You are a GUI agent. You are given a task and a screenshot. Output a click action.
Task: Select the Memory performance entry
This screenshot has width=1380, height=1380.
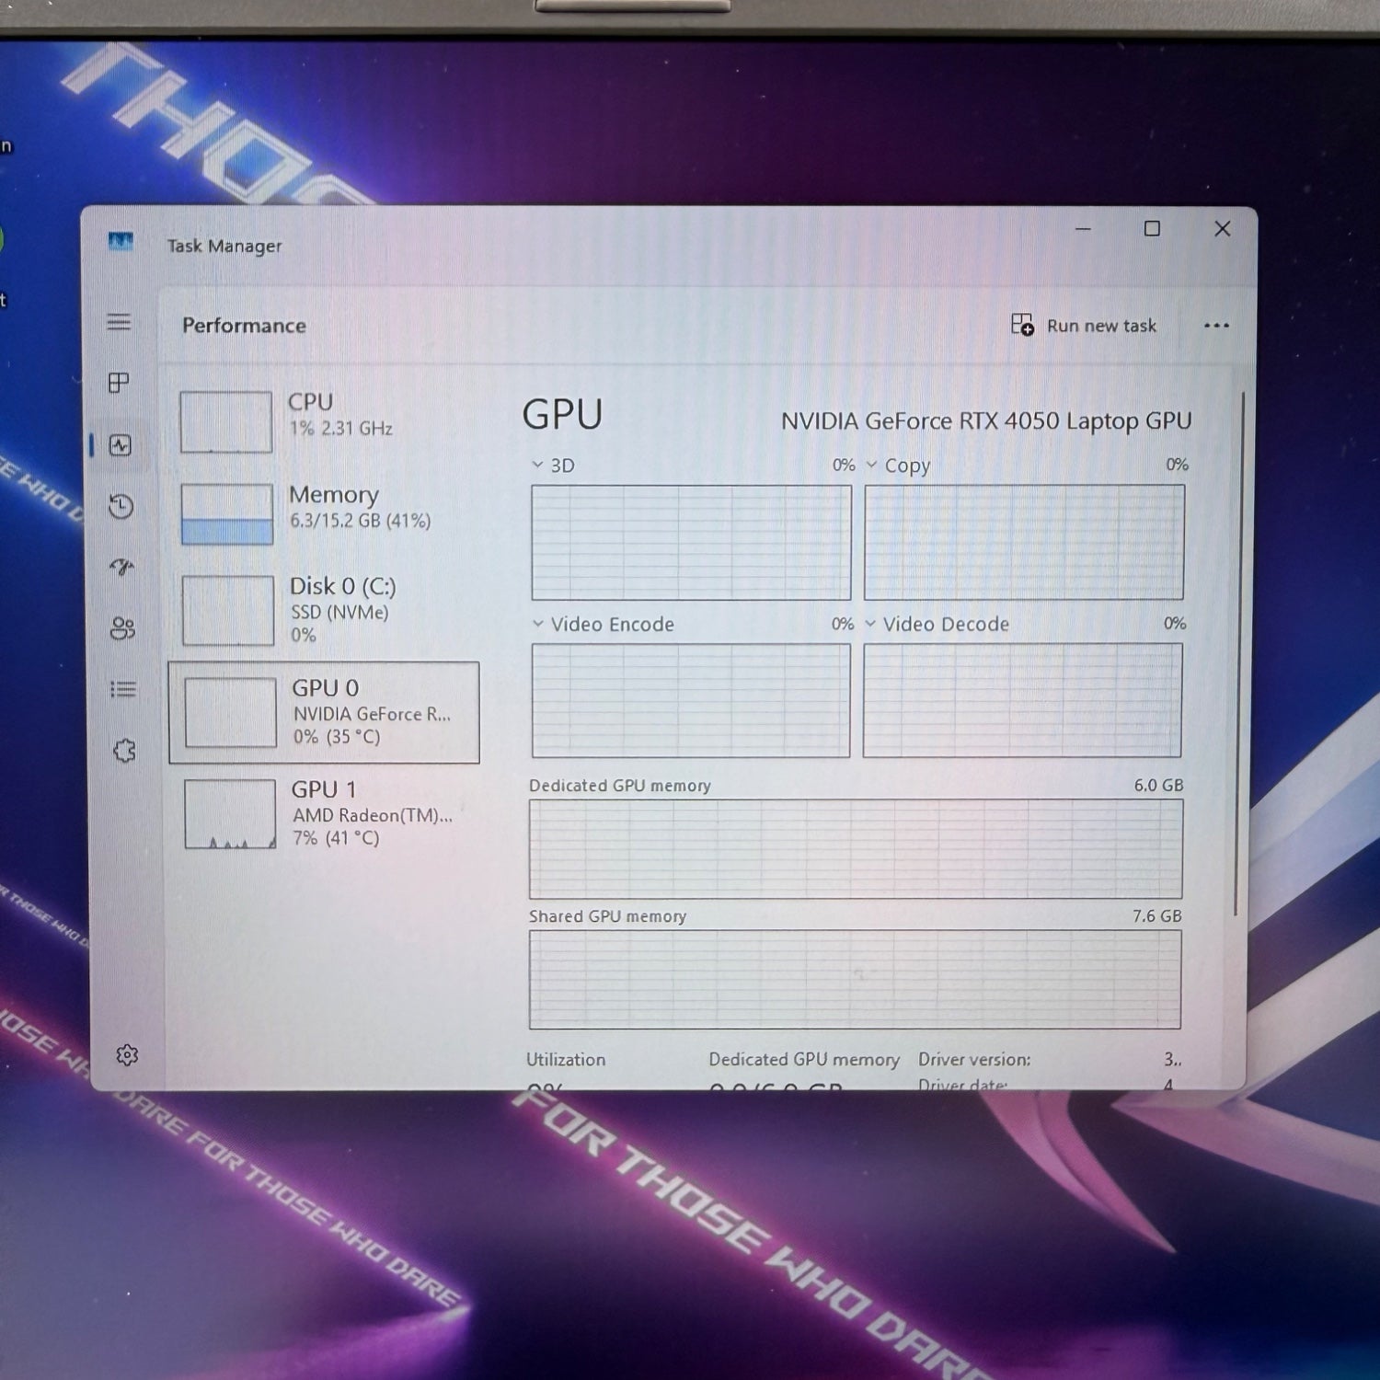tap(324, 514)
